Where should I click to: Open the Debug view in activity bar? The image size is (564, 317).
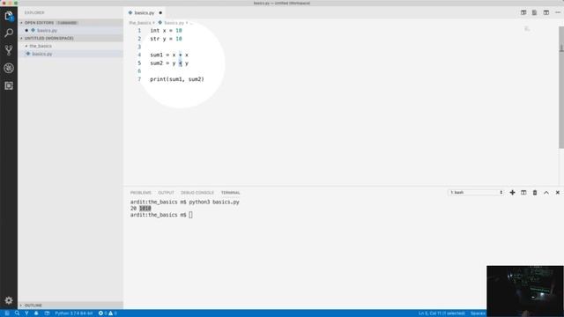coord(9,68)
